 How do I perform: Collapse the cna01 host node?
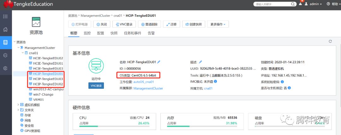(23, 53)
